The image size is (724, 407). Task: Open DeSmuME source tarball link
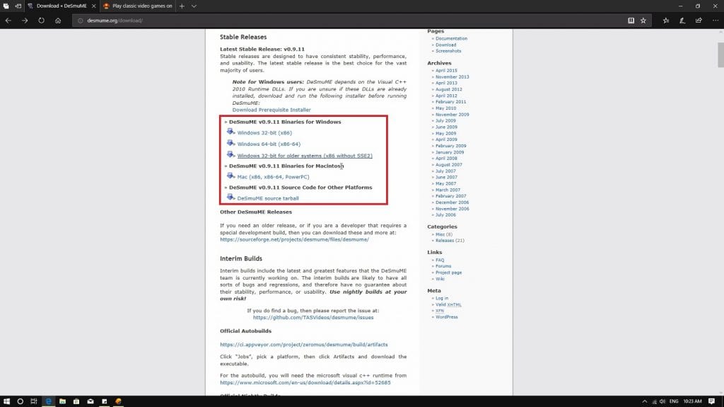tap(268, 198)
